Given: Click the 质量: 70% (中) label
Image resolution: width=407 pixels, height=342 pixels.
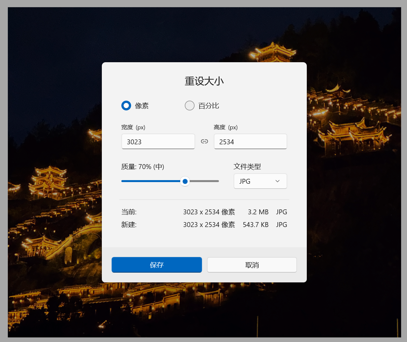Looking at the screenshot, I should tap(142, 166).
